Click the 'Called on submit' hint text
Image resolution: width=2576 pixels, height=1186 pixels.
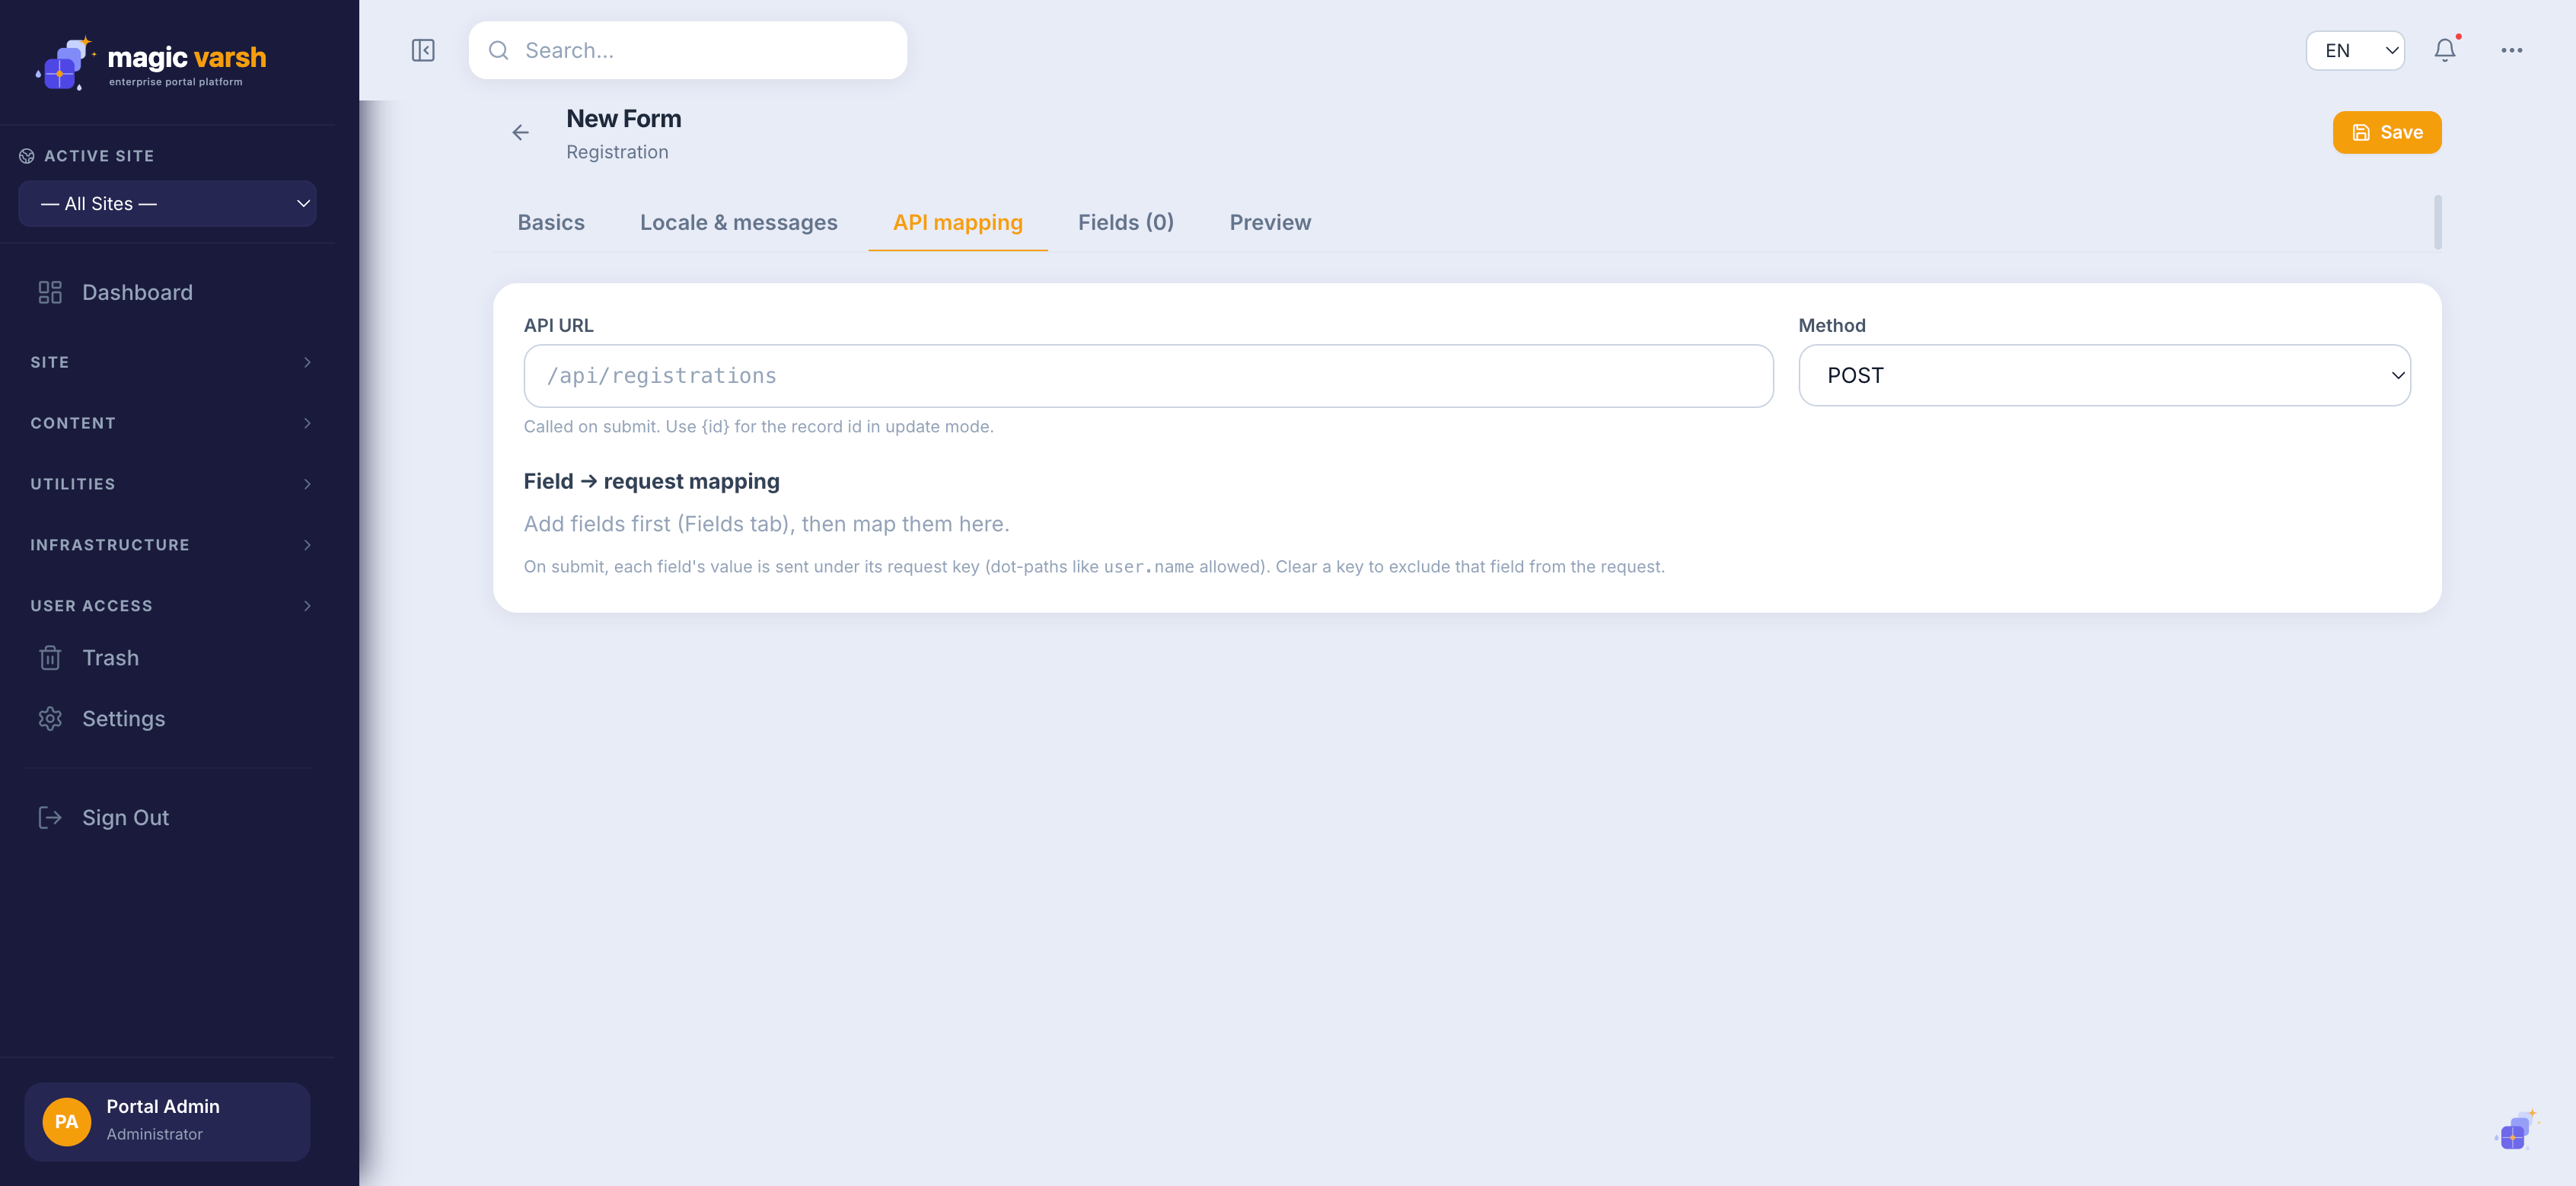coord(758,427)
